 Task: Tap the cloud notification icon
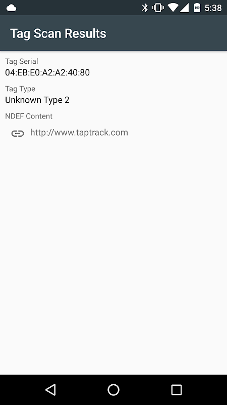(11, 8)
